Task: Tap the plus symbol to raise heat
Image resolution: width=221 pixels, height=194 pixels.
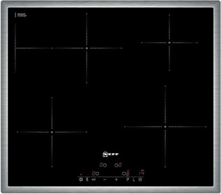Action: 116,180
